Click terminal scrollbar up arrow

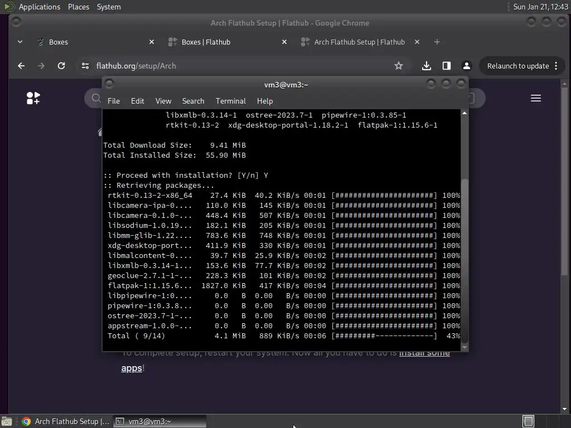[464, 113]
